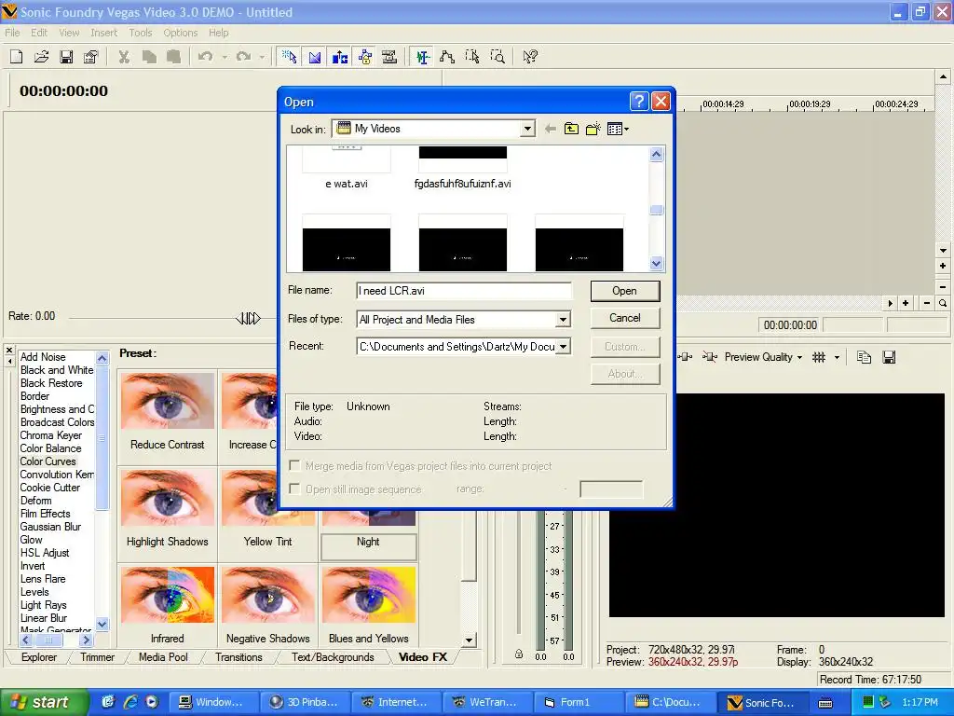Select the Infrared preset thumbnail
The width and height of the screenshot is (954, 716).
click(x=168, y=596)
